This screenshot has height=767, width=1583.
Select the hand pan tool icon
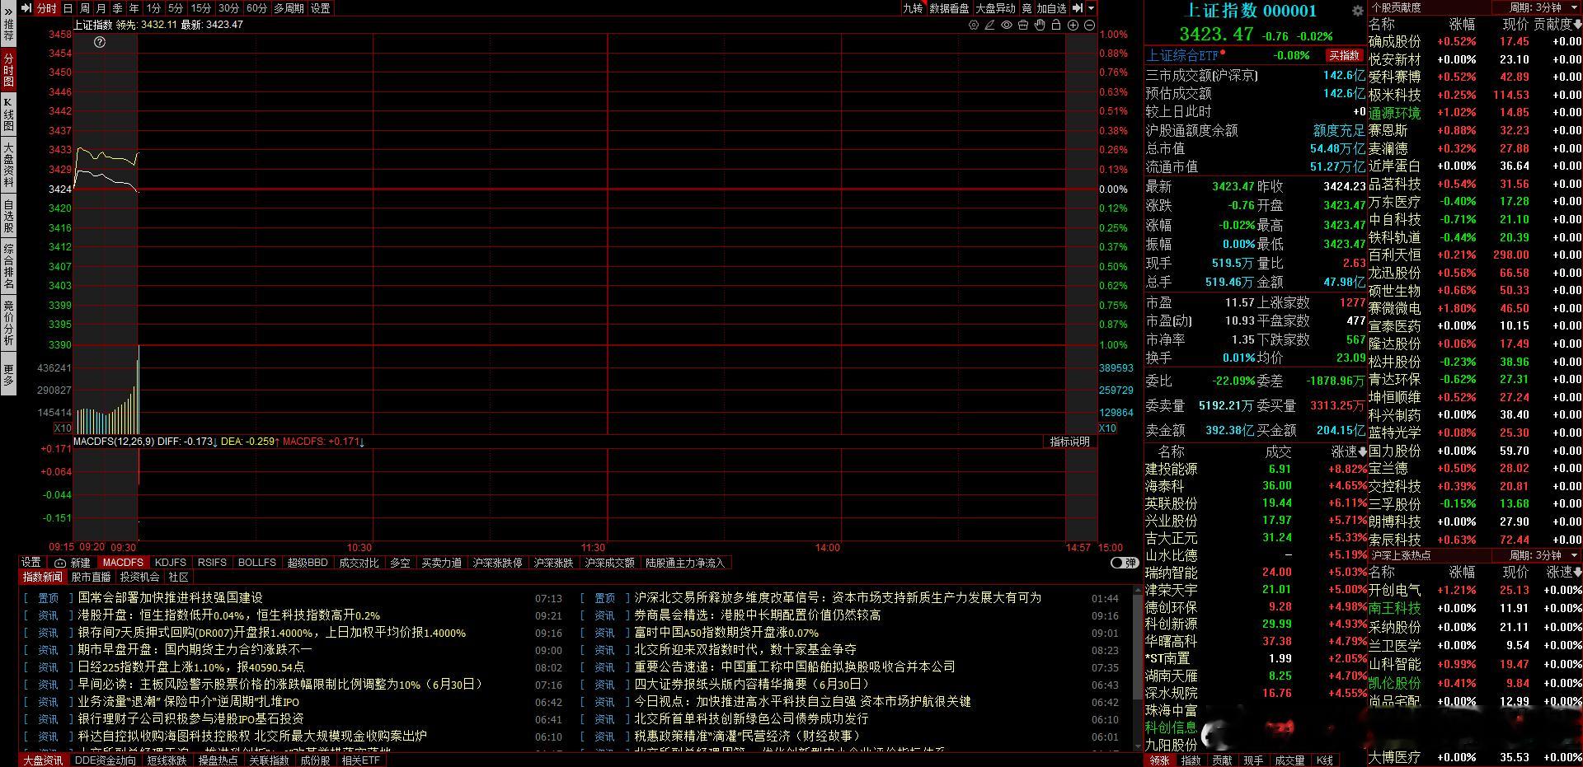1040,25
